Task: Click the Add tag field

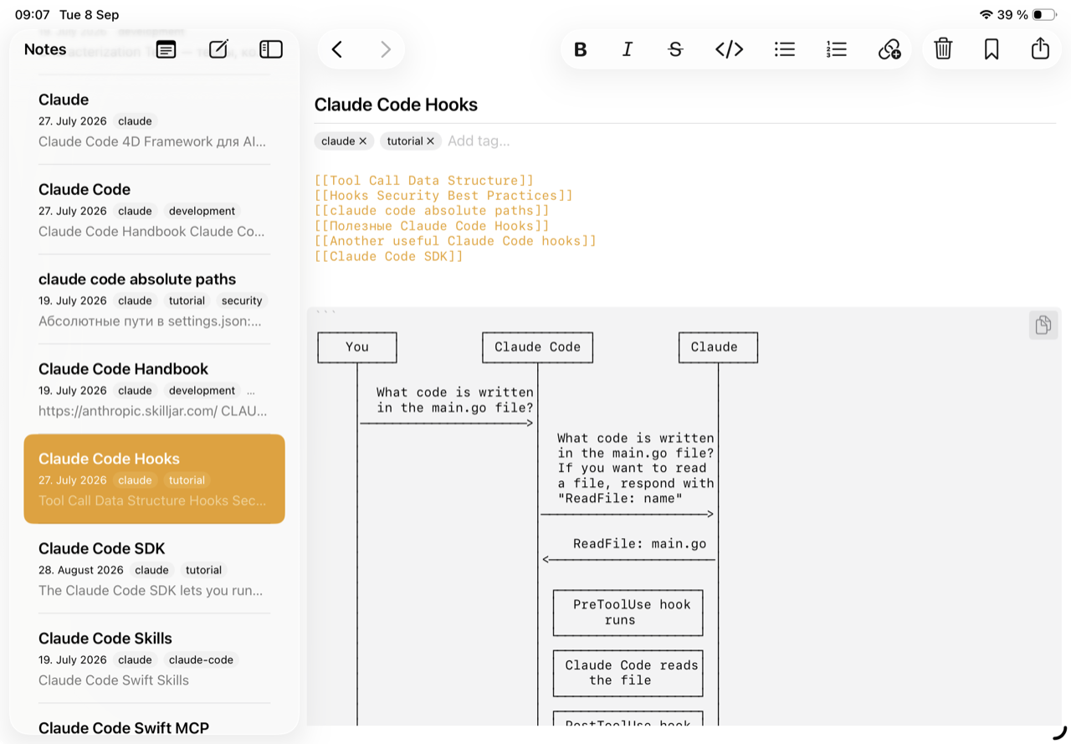Action: coord(479,141)
